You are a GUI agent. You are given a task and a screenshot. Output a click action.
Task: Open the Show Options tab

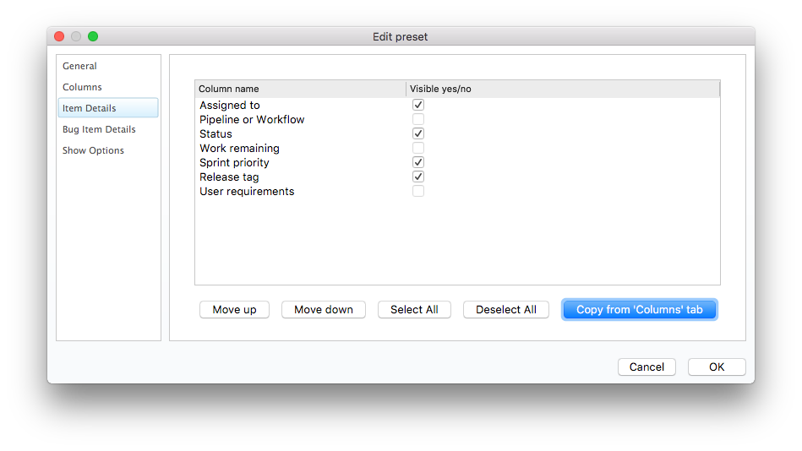tap(93, 150)
